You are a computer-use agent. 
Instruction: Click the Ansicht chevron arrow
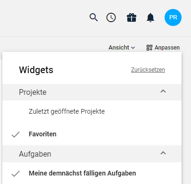pos(133,48)
